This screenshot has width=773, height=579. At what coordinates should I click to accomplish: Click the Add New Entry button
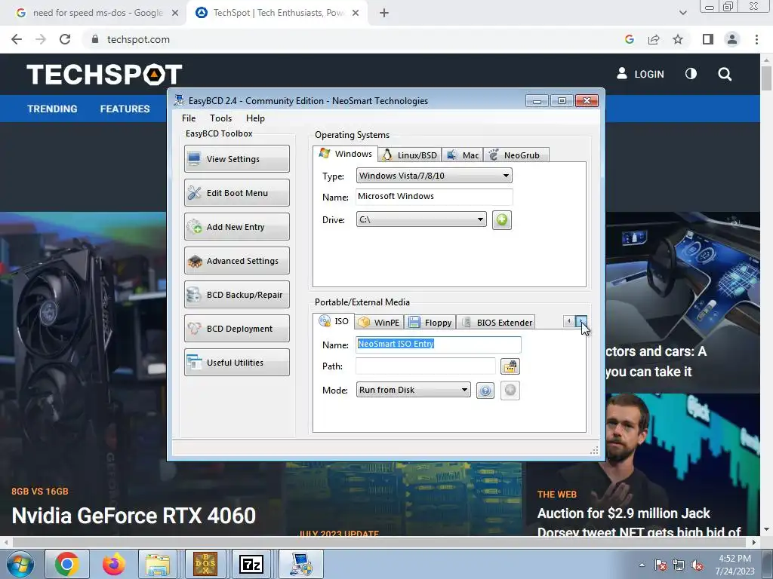237,226
